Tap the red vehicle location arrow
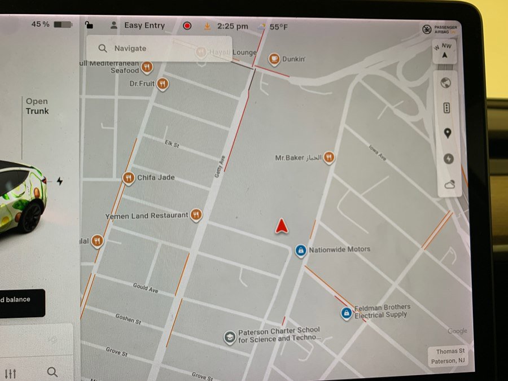Screen dimensions: 508x381 click(282, 226)
